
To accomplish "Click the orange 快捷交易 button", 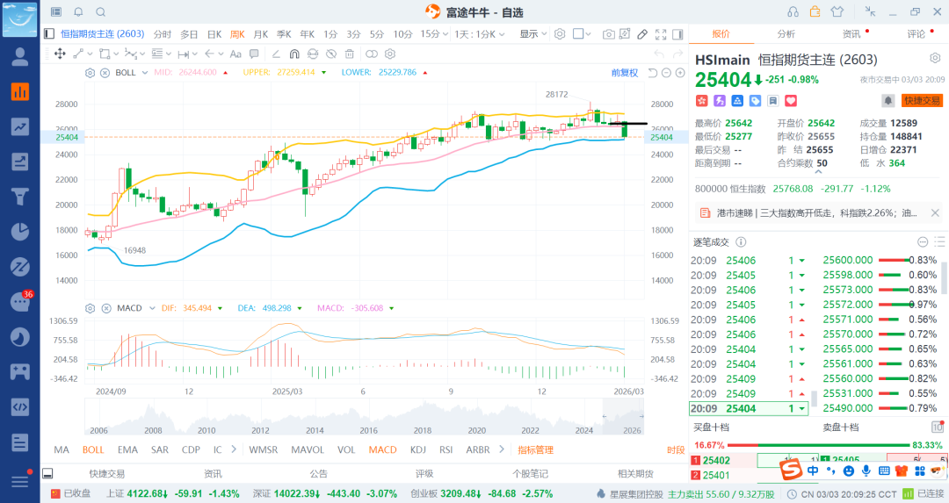I will (x=922, y=100).
